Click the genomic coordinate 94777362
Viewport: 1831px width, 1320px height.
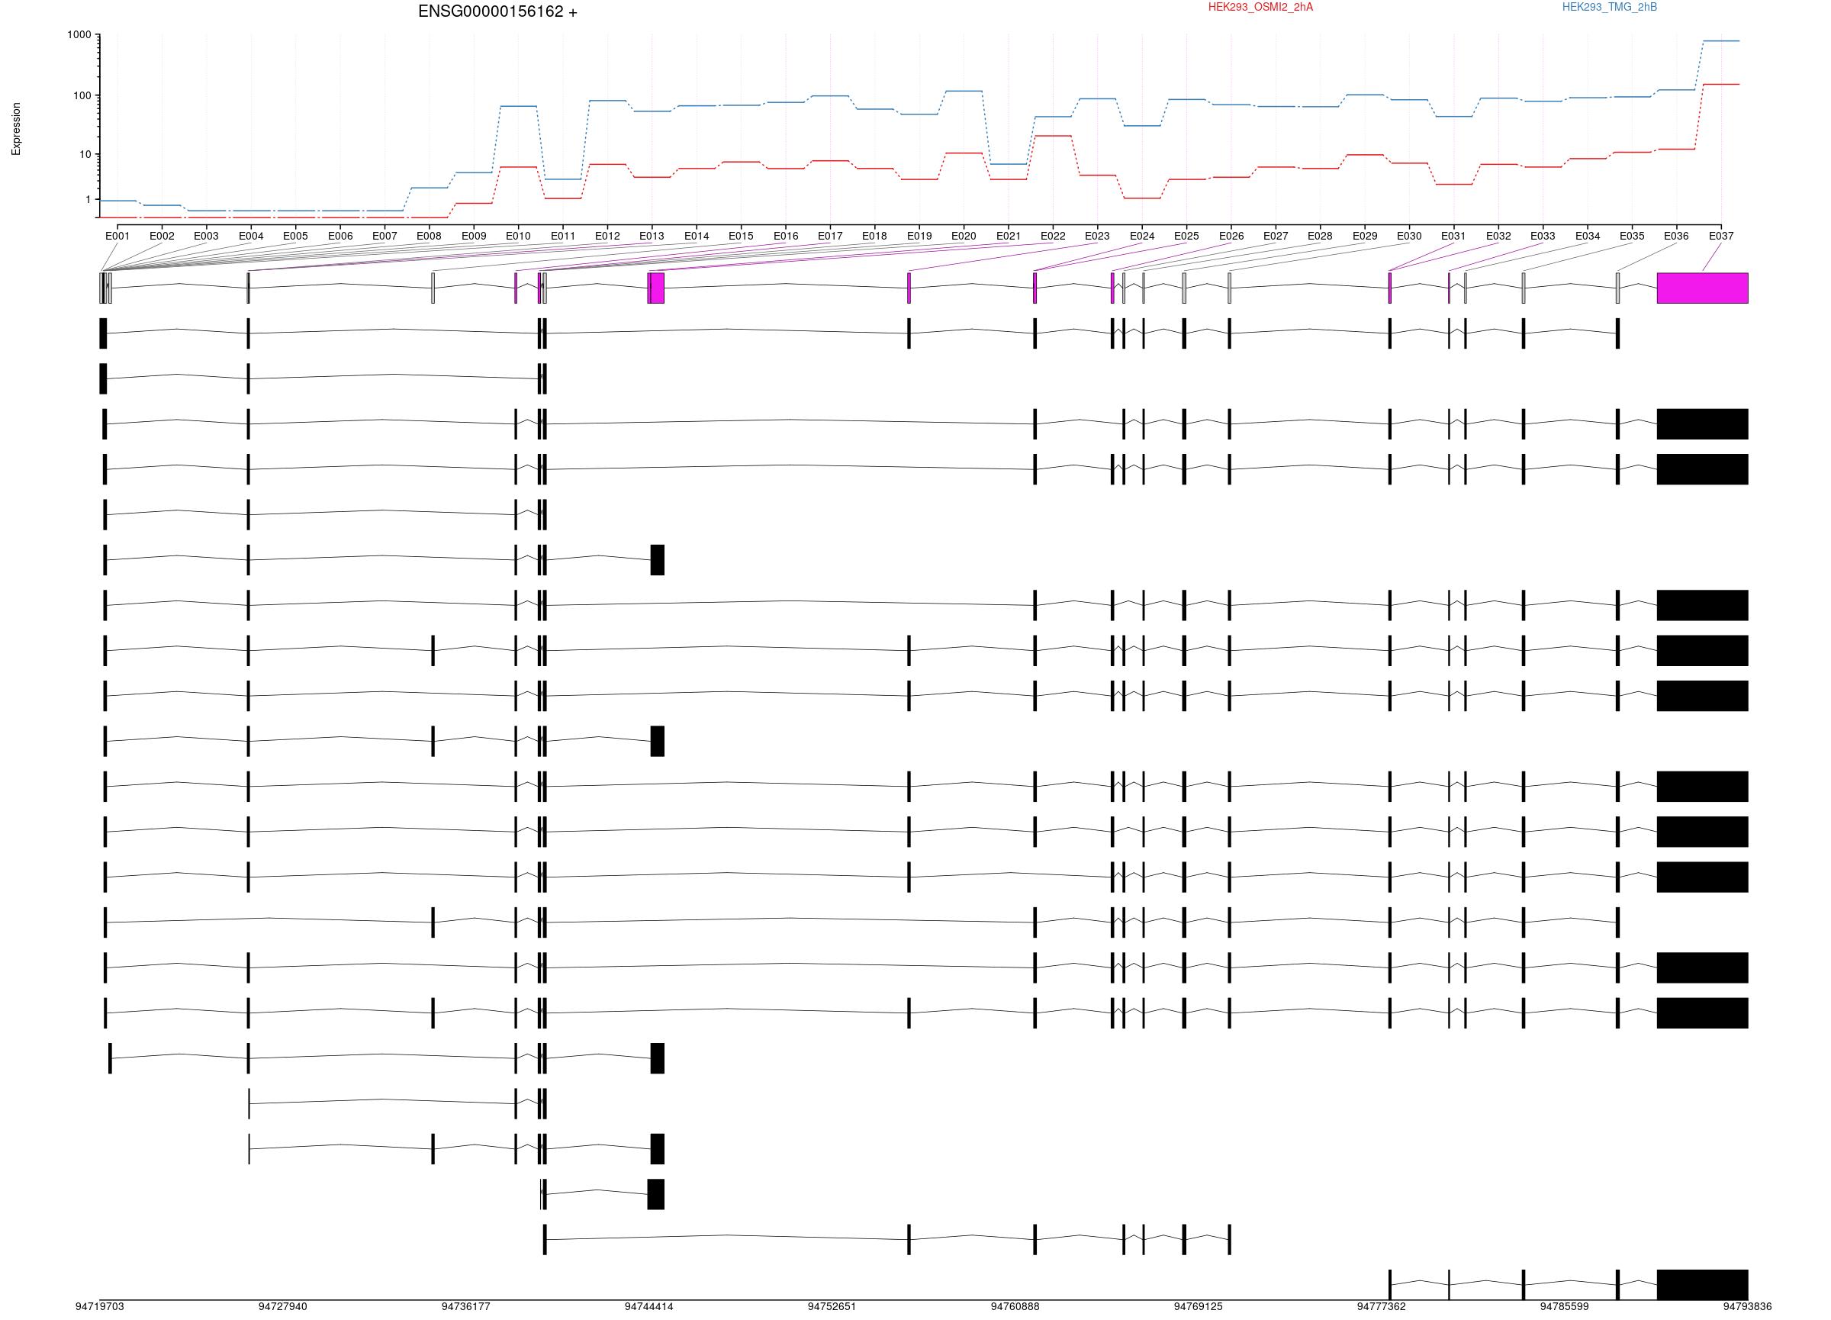pos(1382,1306)
